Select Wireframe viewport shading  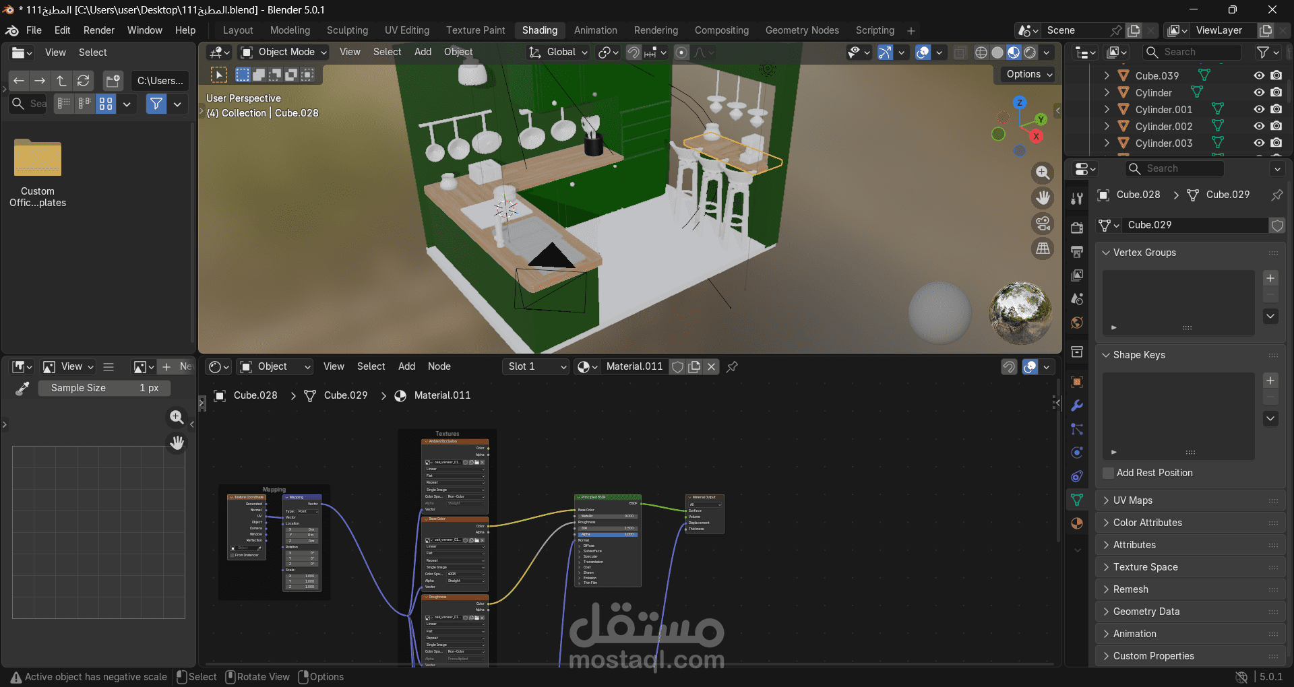[x=981, y=53]
